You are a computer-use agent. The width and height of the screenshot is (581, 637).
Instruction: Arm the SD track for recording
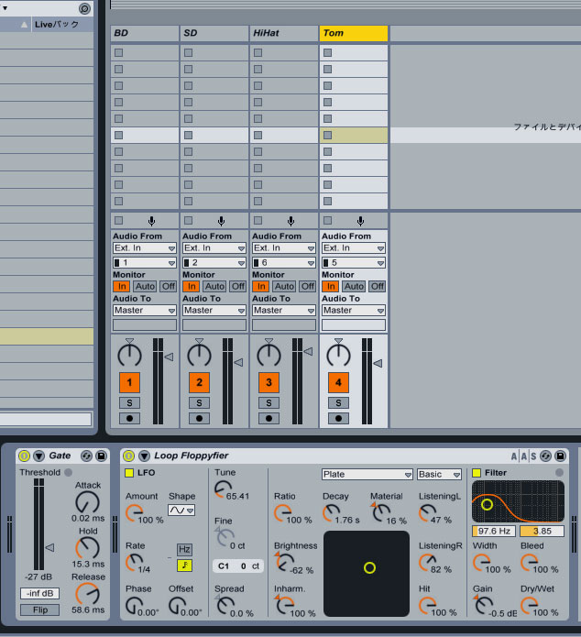click(x=199, y=419)
